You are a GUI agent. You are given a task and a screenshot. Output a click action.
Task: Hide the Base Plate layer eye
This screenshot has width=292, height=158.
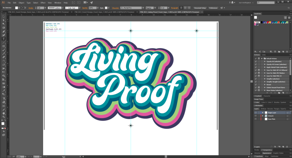click(255, 119)
